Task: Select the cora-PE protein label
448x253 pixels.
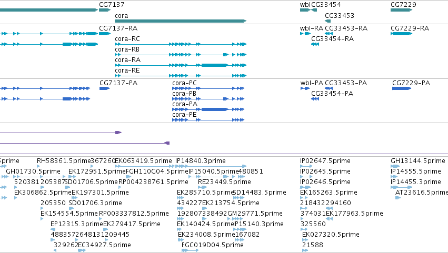Action: click(x=184, y=115)
